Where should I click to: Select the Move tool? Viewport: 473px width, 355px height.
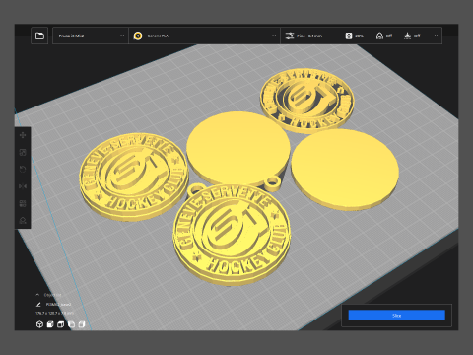pyautogui.click(x=23, y=135)
